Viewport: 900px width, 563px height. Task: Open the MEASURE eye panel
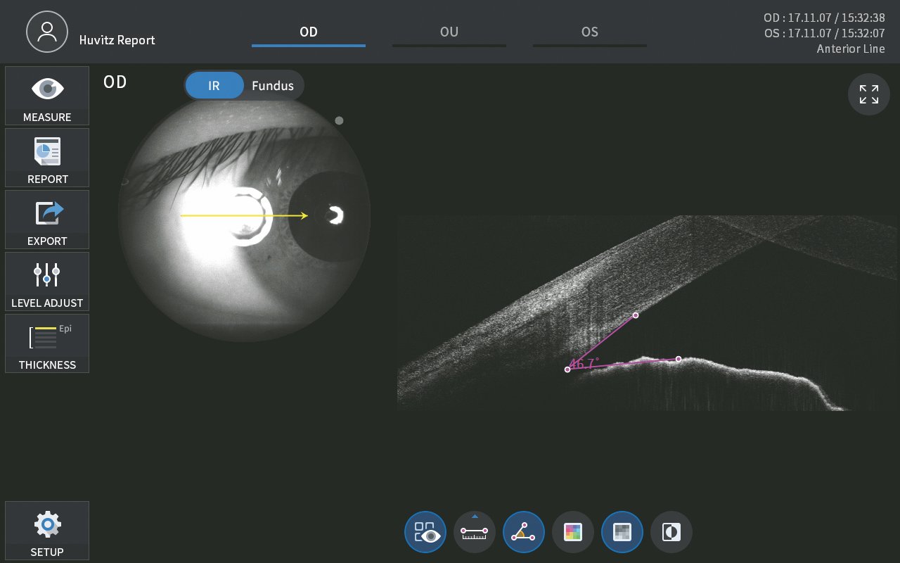(x=47, y=96)
